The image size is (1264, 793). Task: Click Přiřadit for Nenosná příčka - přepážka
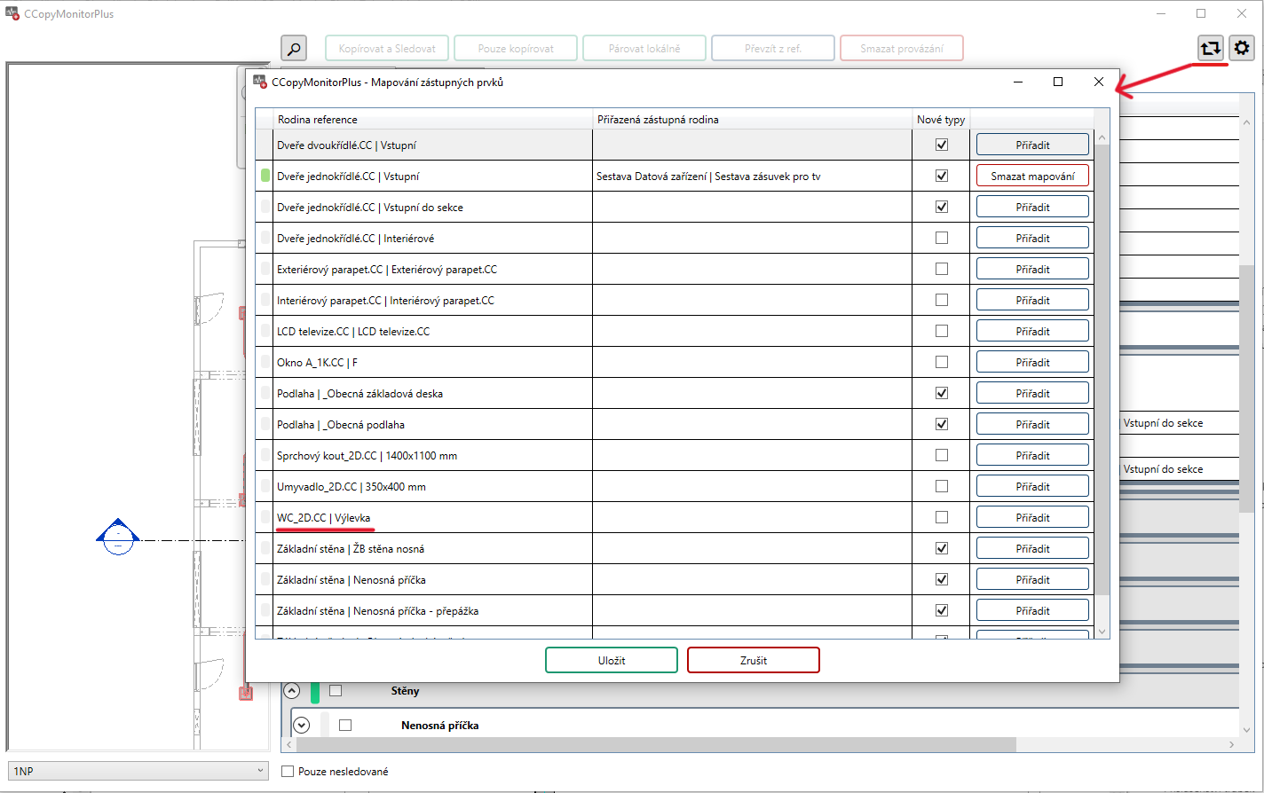click(x=1032, y=610)
